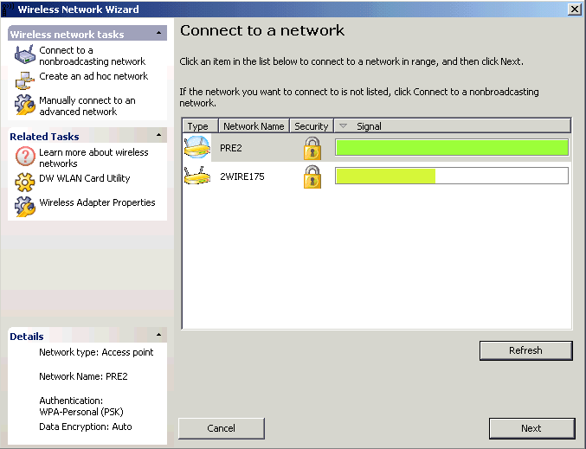Open Connect to a nonbroadcasting network
586x449 pixels.
[93, 55]
